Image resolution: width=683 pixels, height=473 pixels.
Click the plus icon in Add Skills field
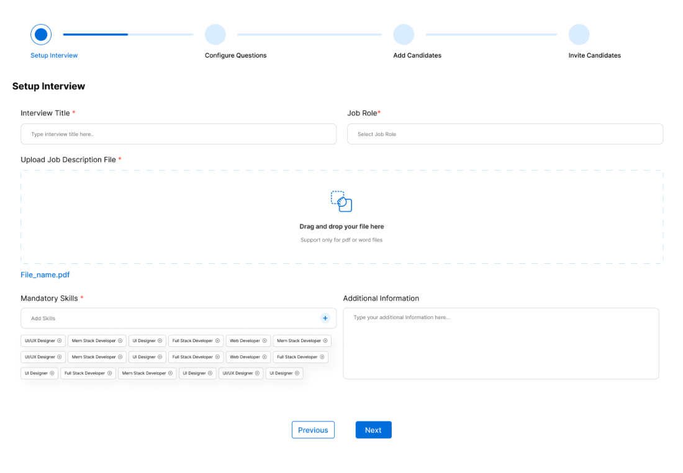(x=325, y=318)
